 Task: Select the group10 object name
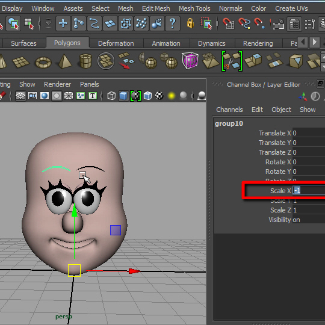point(229,123)
